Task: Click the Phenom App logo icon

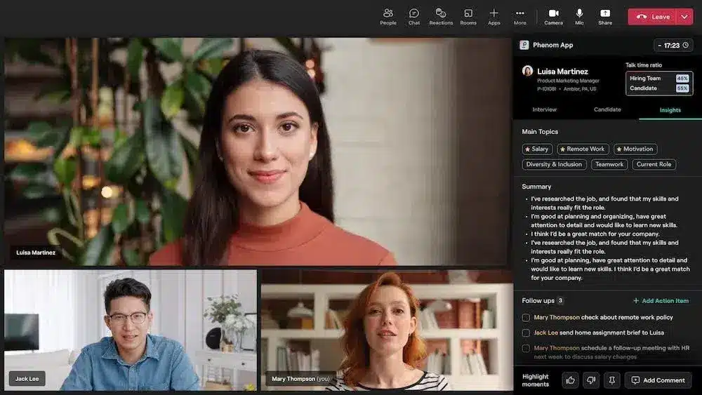Action: coord(524,45)
